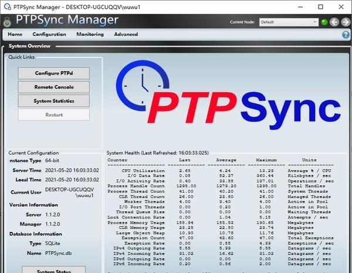The width and height of the screenshot is (352, 273).
Task: Click the Manager version label
Action: (x=31, y=224)
